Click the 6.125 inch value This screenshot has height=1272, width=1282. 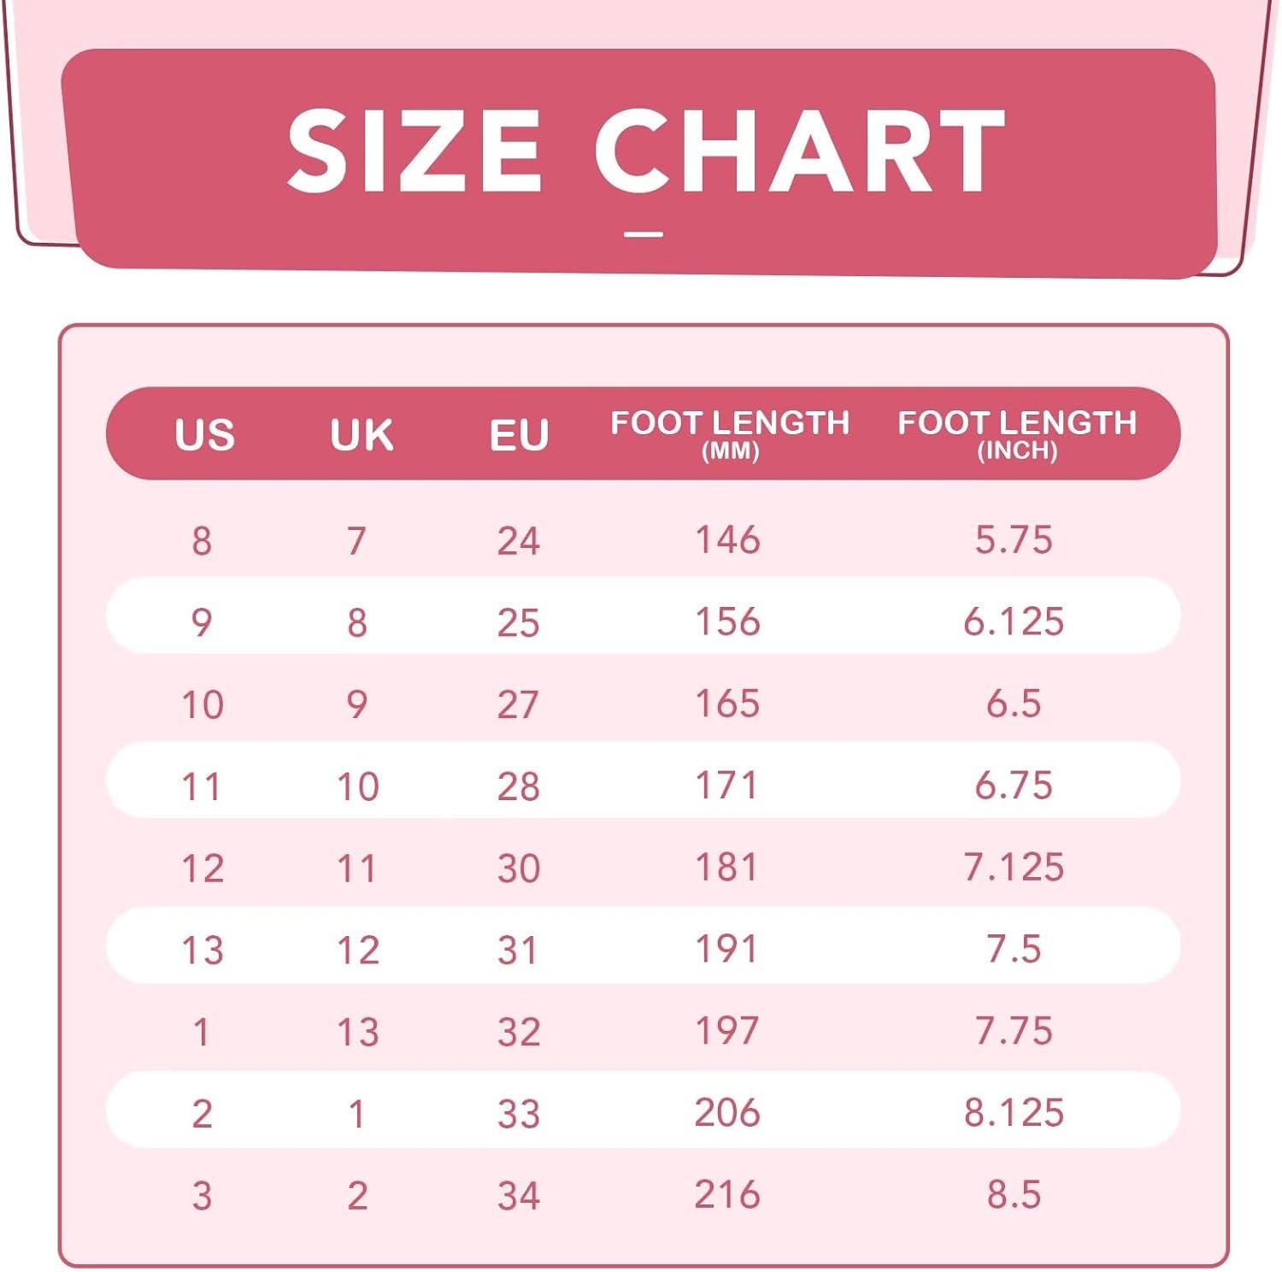(x=1014, y=621)
